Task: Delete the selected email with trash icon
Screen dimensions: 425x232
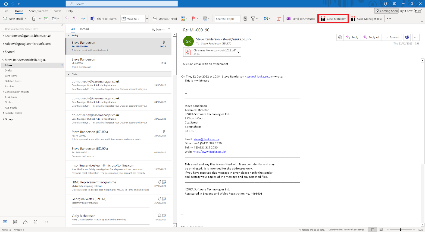Action: [x=34, y=19]
